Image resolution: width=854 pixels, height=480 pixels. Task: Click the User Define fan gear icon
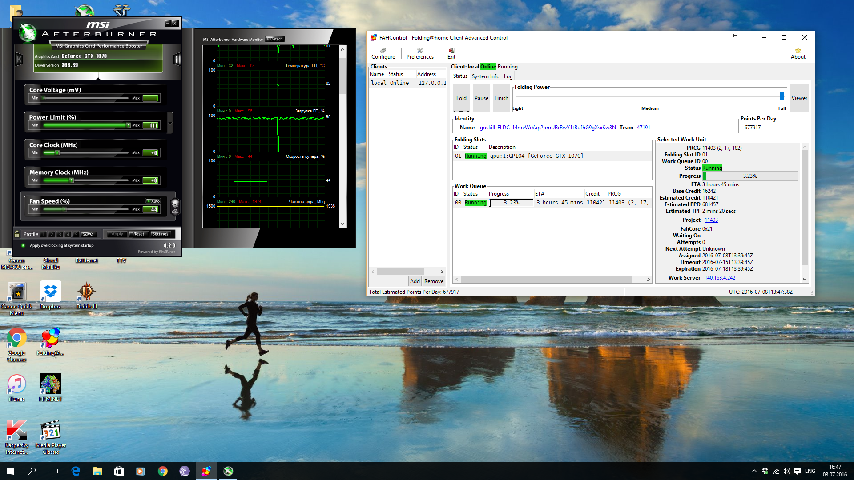point(175,206)
